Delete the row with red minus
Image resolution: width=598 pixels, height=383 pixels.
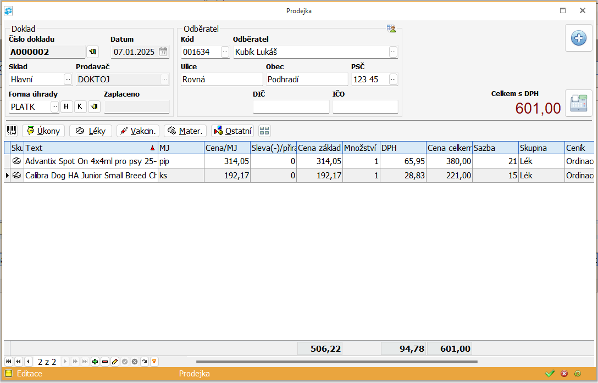pos(105,362)
